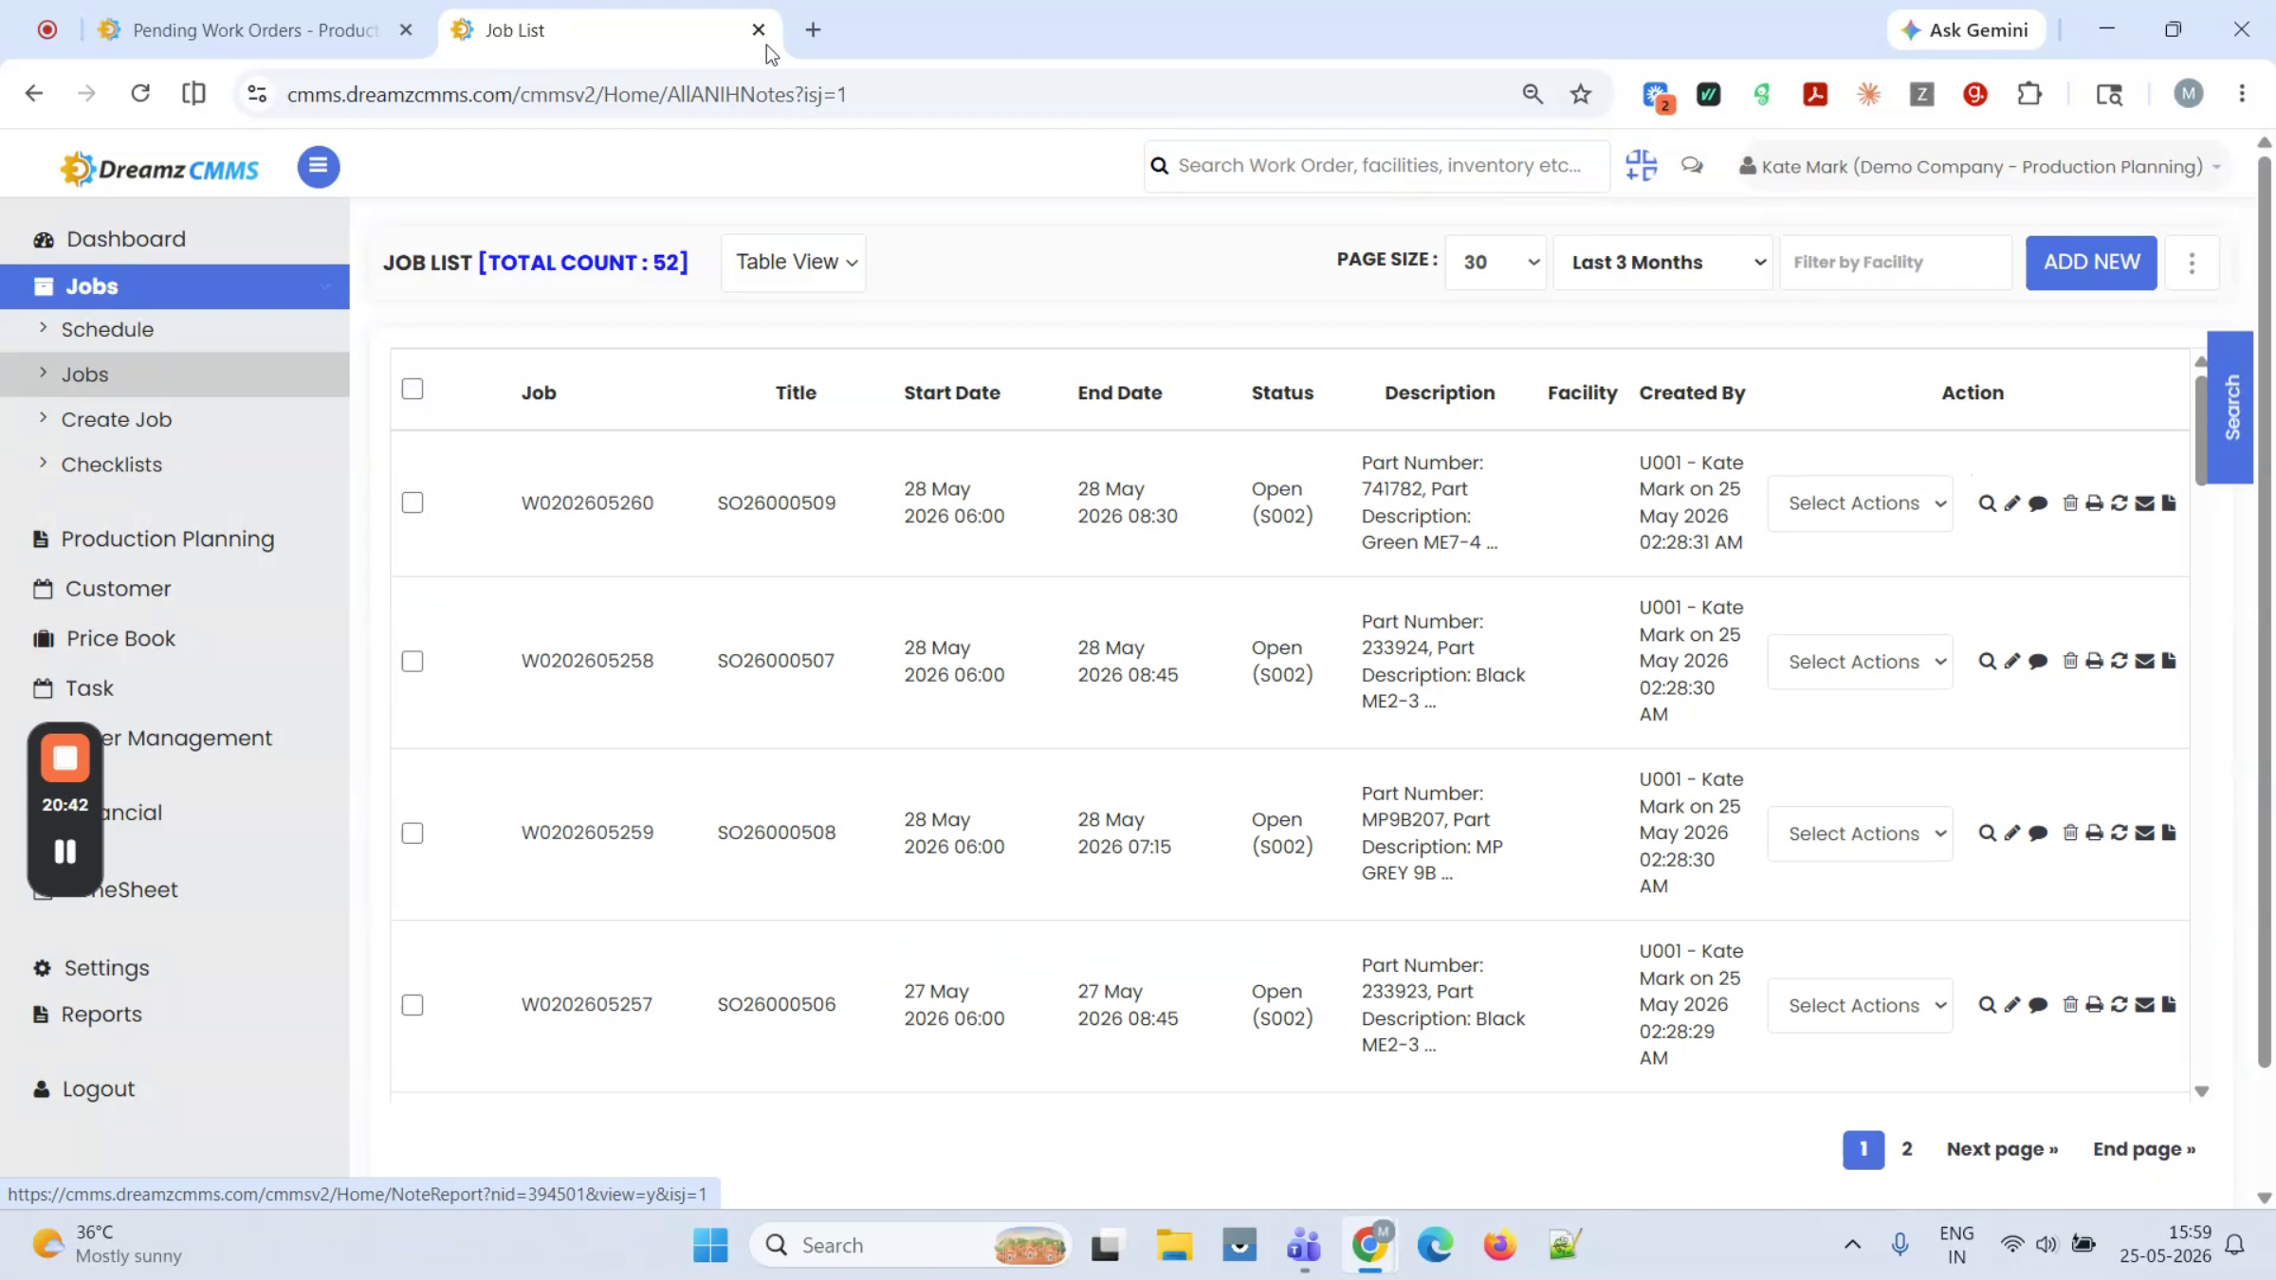The height and width of the screenshot is (1280, 2276).
Task: Open the three-dot more options menu beside ADD NEW
Action: point(2192,263)
